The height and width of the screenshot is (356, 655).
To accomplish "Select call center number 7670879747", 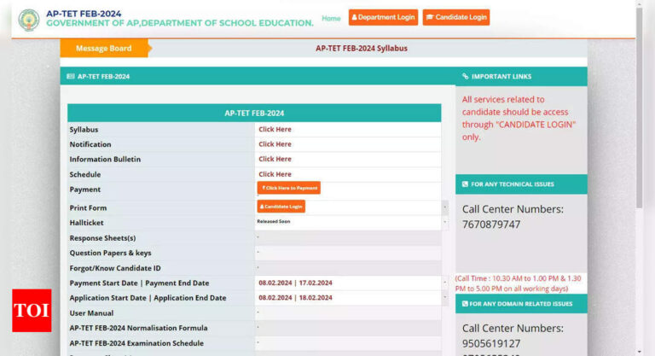I will tap(491, 225).
